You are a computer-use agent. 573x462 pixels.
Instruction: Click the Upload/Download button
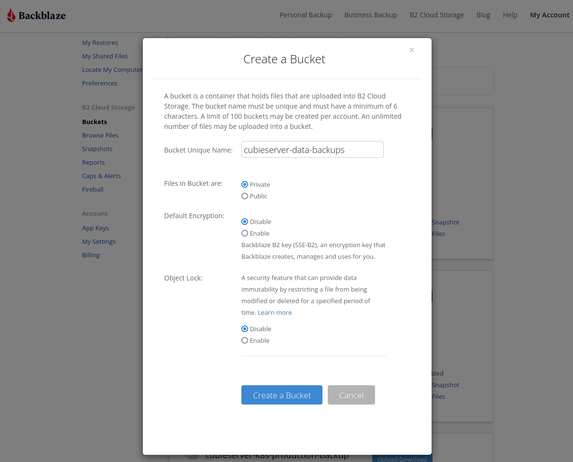pos(402,459)
